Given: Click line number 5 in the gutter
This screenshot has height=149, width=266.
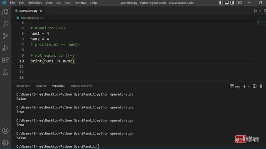Looking at the screenshot, I should [22, 34].
